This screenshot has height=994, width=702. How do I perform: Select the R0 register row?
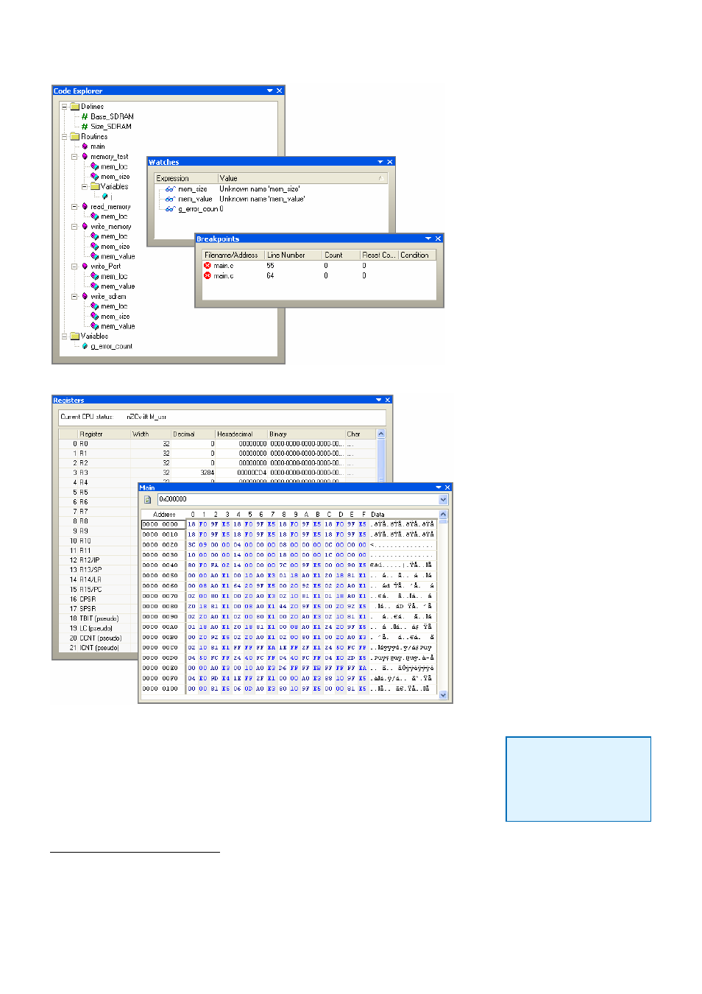pyautogui.click(x=218, y=444)
